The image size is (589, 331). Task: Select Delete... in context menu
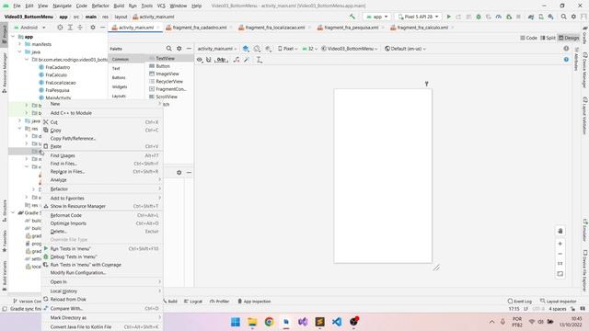click(102, 231)
